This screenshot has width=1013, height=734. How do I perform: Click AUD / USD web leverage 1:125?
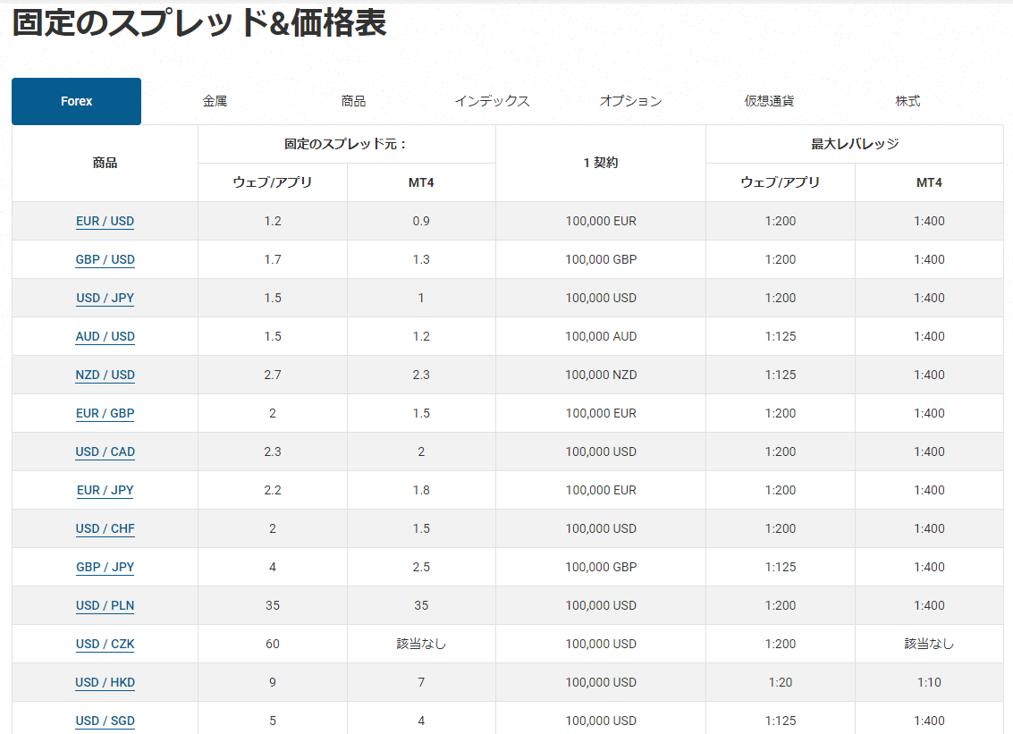[x=781, y=337]
